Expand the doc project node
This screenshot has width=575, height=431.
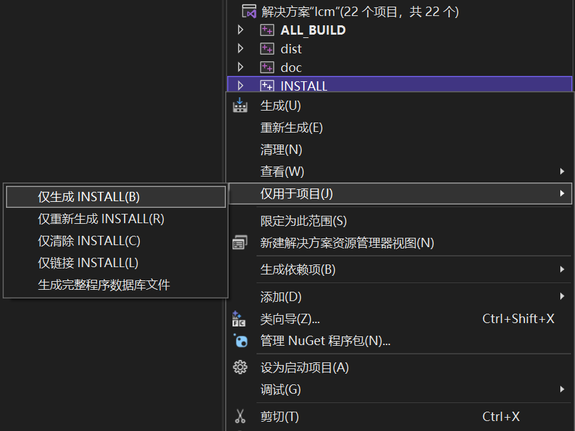pyautogui.click(x=241, y=67)
